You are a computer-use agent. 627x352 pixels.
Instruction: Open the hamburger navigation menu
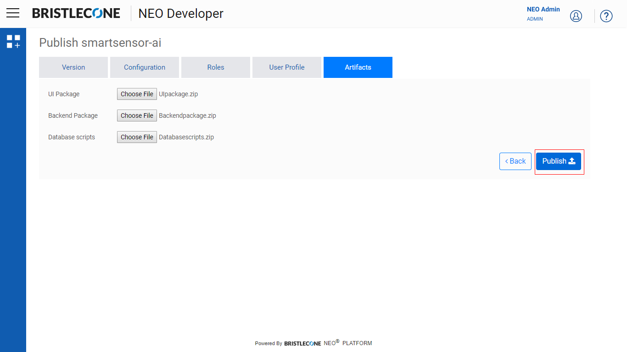tap(13, 13)
